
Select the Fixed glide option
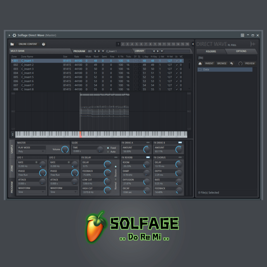[112, 148]
